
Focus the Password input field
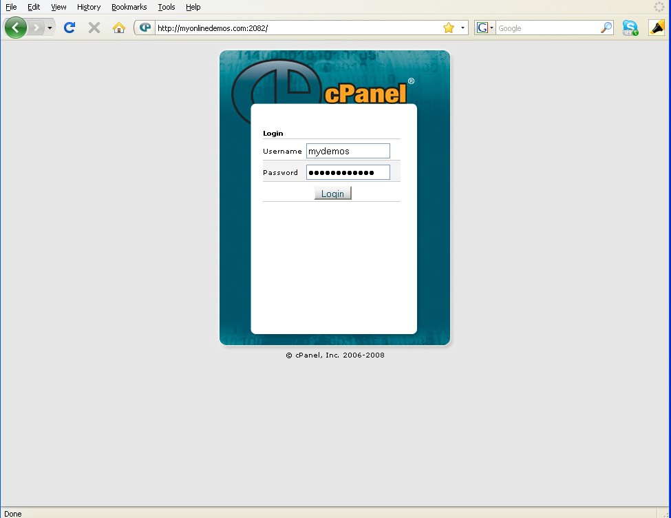coord(348,172)
